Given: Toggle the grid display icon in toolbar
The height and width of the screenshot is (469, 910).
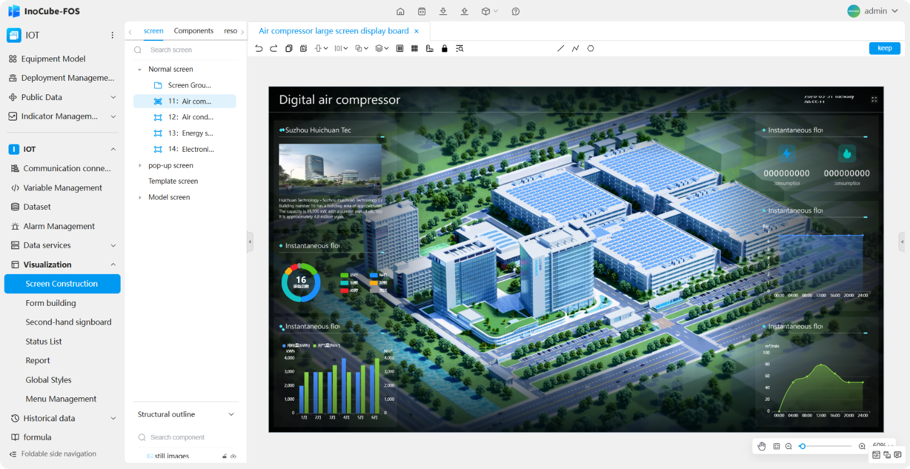Looking at the screenshot, I should [415, 48].
